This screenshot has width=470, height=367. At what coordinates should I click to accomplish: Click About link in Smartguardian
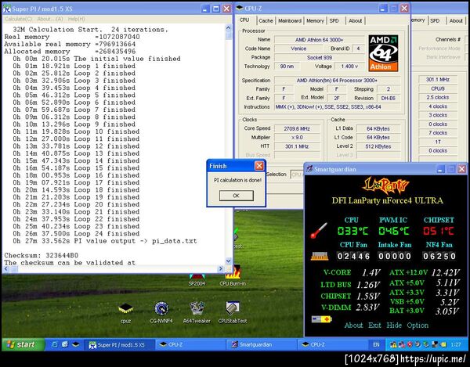[353, 325]
